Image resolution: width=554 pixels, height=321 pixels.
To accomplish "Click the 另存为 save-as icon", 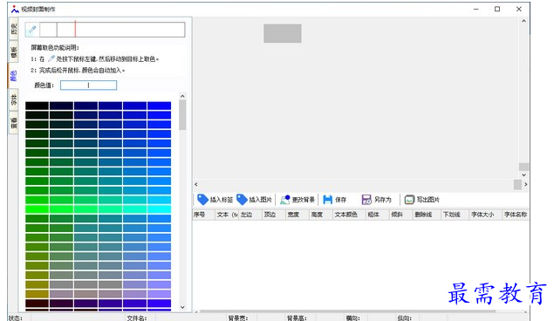I will 366,200.
